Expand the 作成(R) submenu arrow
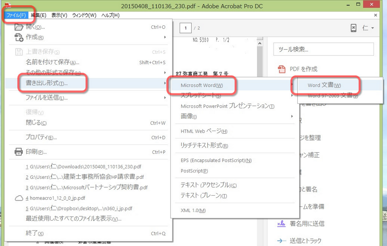 165,37
